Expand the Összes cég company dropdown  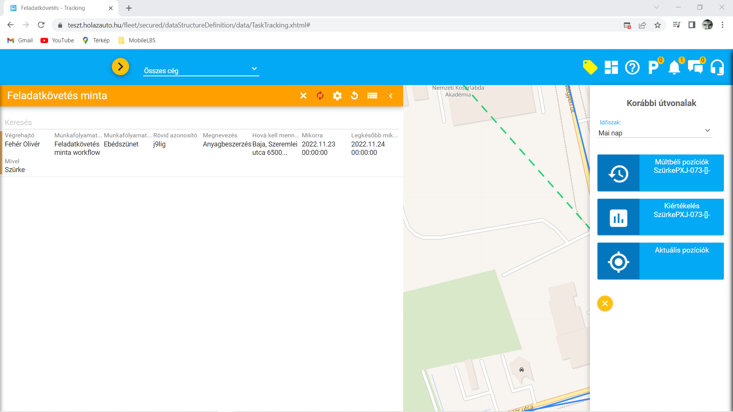201,70
